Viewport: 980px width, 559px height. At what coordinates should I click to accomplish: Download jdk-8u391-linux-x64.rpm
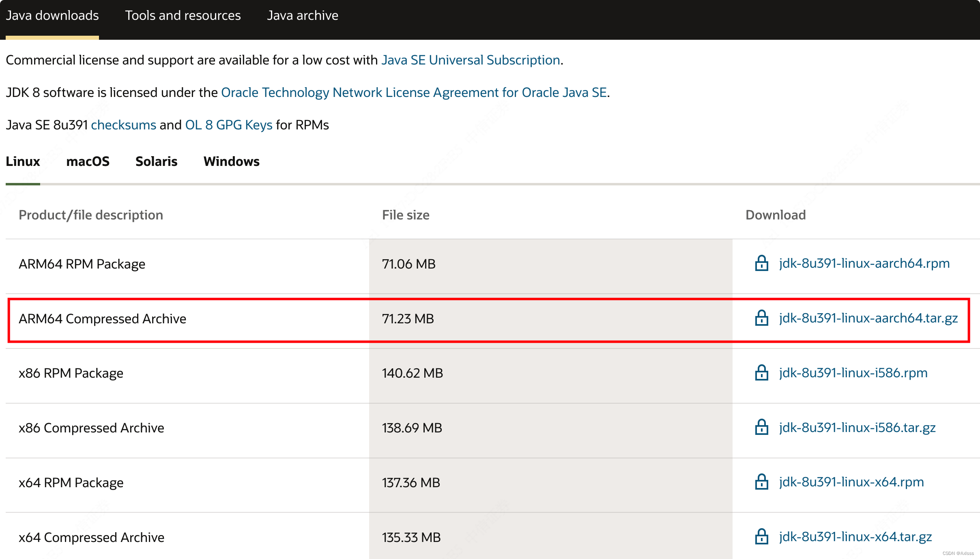(x=851, y=482)
